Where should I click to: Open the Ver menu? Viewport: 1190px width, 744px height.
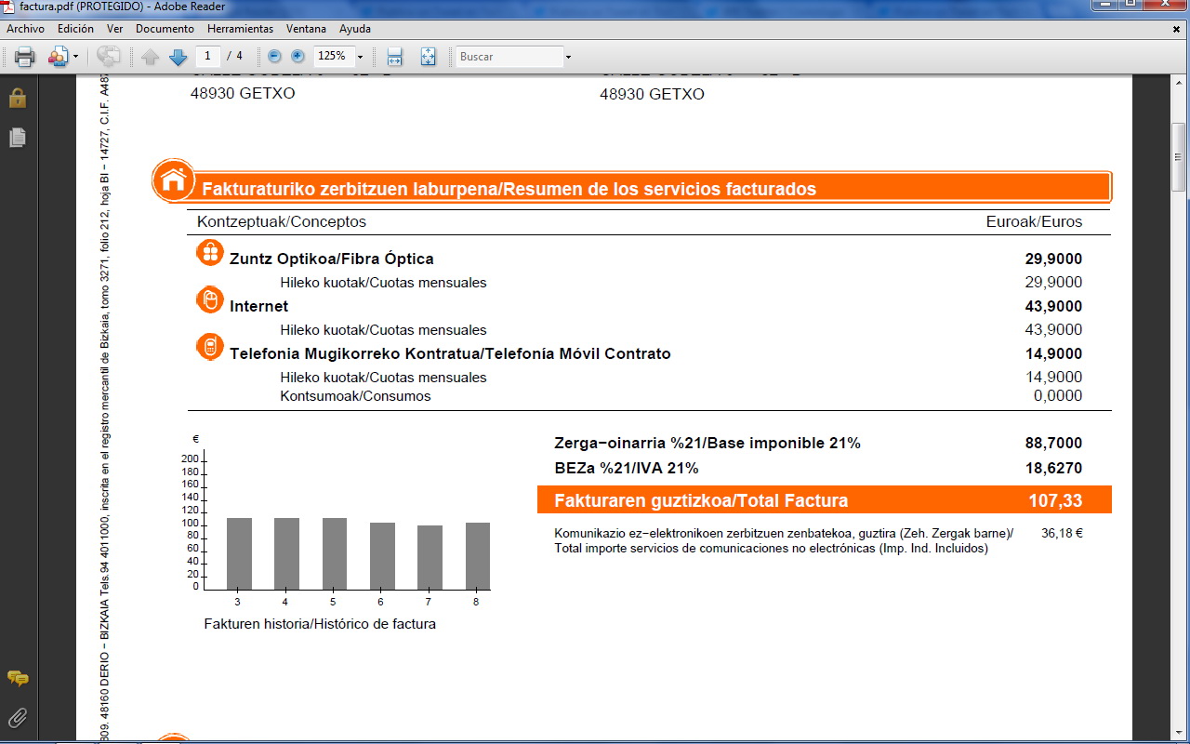(114, 29)
